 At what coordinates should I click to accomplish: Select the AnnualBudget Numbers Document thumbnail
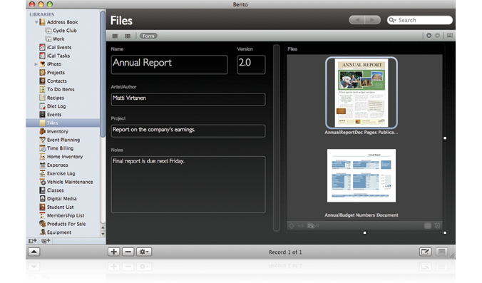click(361, 175)
